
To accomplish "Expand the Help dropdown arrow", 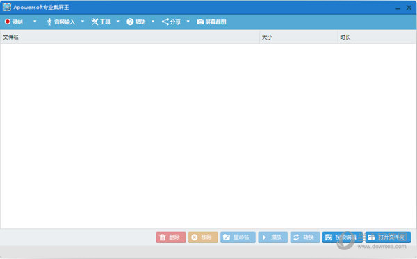I will point(153,22).
